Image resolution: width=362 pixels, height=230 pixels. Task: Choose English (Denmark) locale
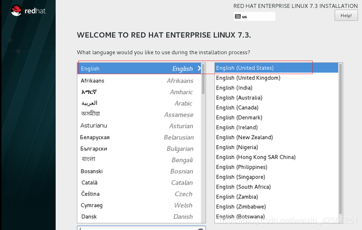coord(277,118)
